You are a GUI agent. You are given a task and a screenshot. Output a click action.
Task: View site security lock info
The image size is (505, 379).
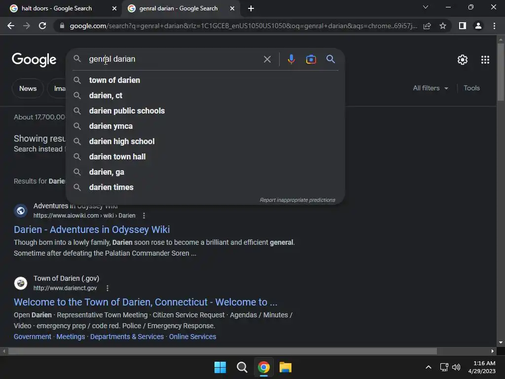62,26
